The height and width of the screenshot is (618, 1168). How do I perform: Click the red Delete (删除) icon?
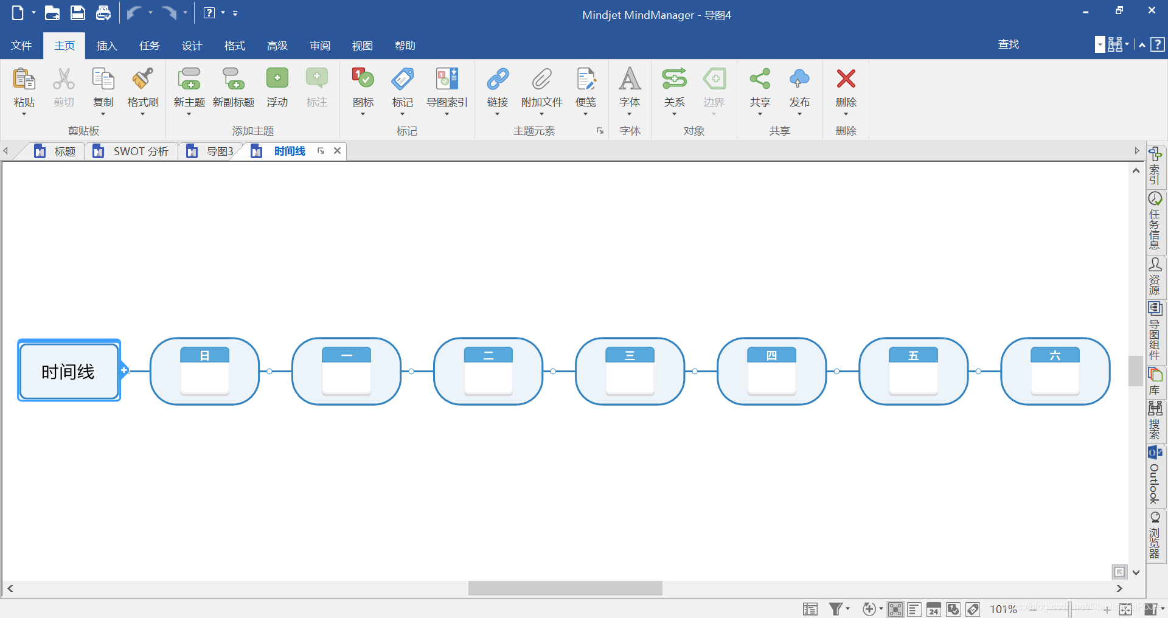click(x=846, y=79)
